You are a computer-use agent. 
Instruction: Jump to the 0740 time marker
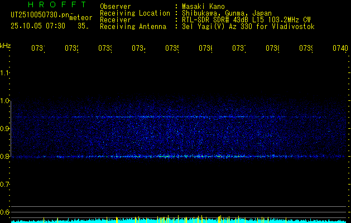[340, 49]
